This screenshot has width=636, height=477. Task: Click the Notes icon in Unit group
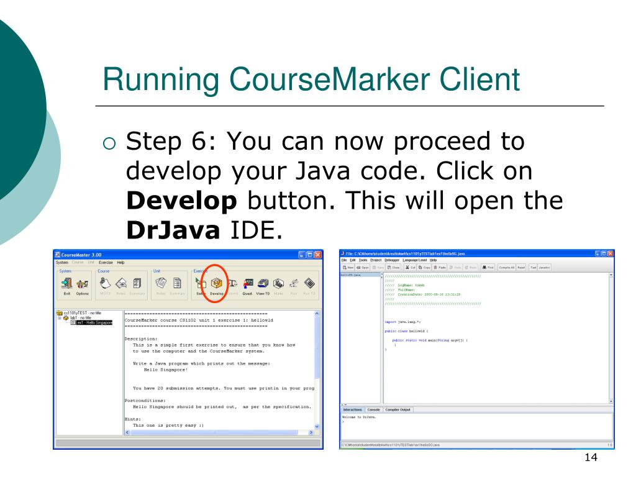coord(161,283)
